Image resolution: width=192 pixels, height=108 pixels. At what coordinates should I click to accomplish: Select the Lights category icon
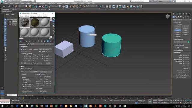coord(178,17)
